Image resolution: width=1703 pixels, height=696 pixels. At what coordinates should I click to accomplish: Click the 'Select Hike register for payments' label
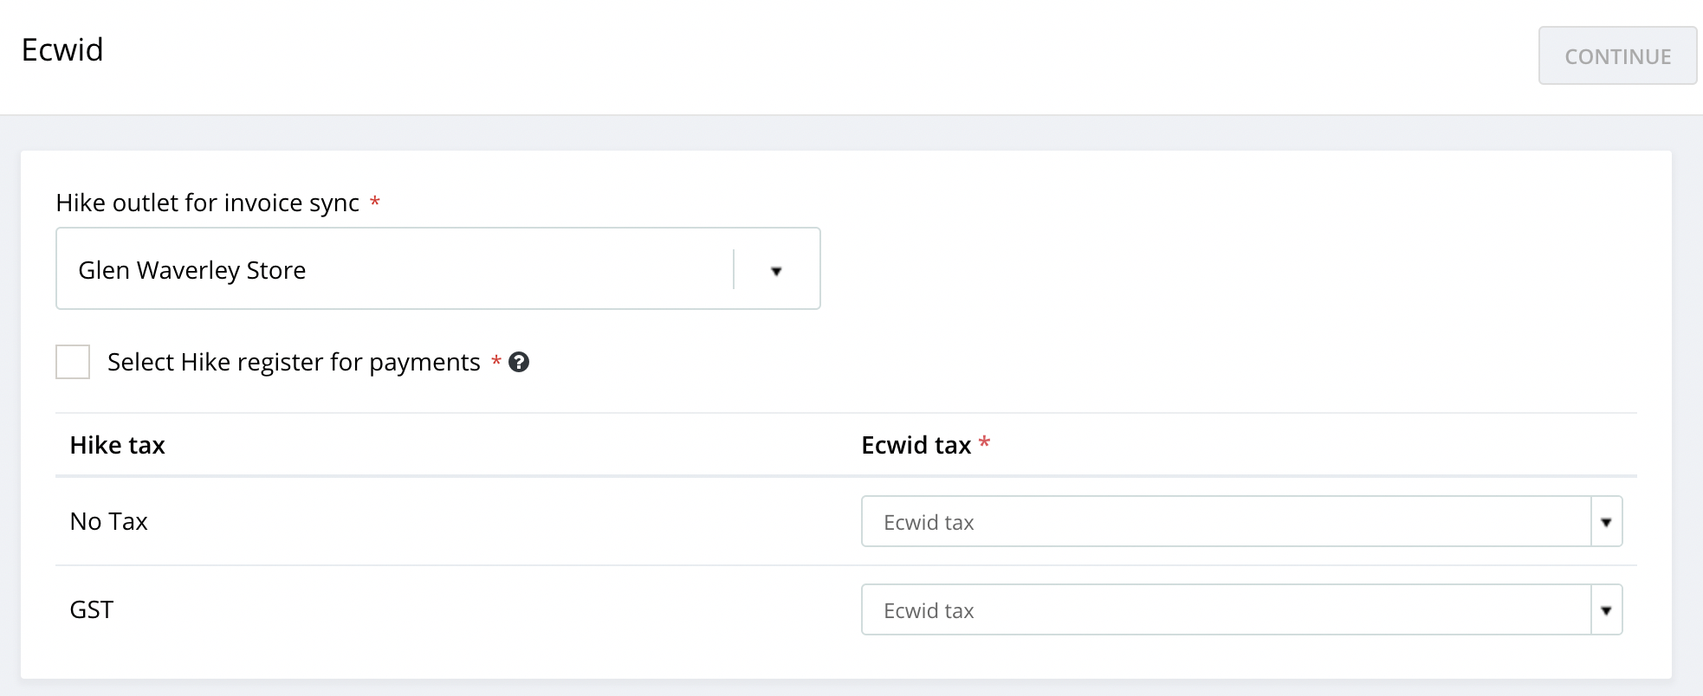[294, 362]
